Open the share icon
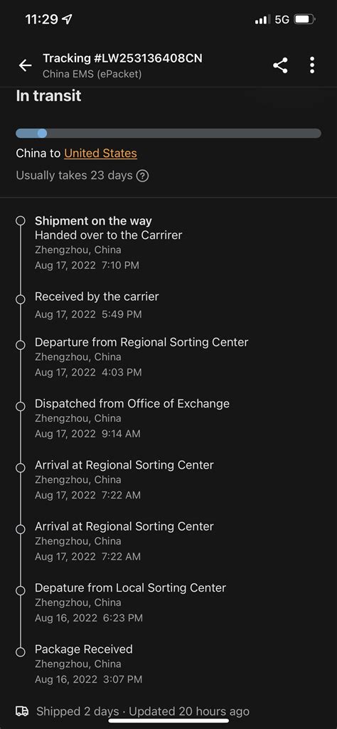The image size is (337, 729). pyautogui.click(x=280, y=65)
